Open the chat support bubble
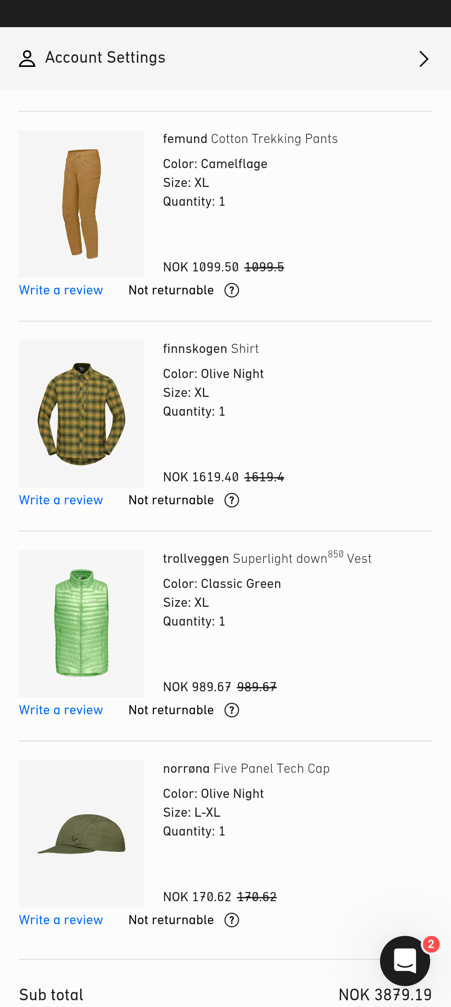 click(x=405, y=961)
